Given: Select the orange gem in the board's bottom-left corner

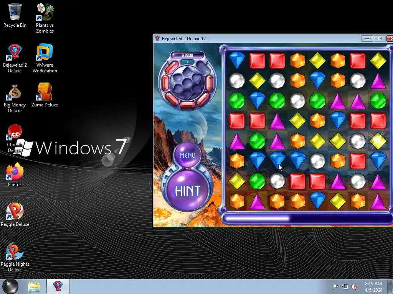Looking at the screenshot, I should point(237,201).
